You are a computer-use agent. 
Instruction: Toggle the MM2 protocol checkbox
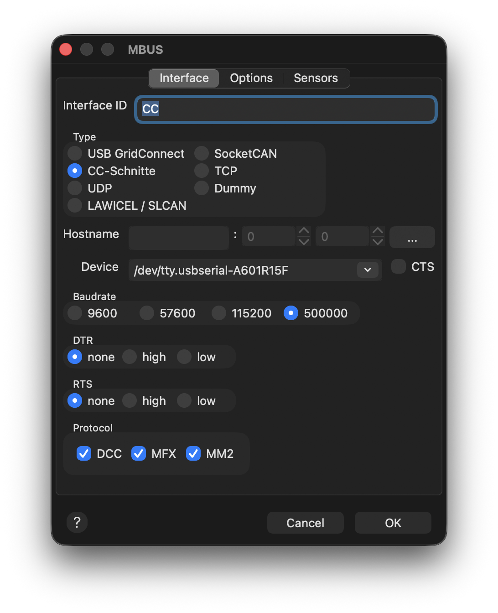193,454
